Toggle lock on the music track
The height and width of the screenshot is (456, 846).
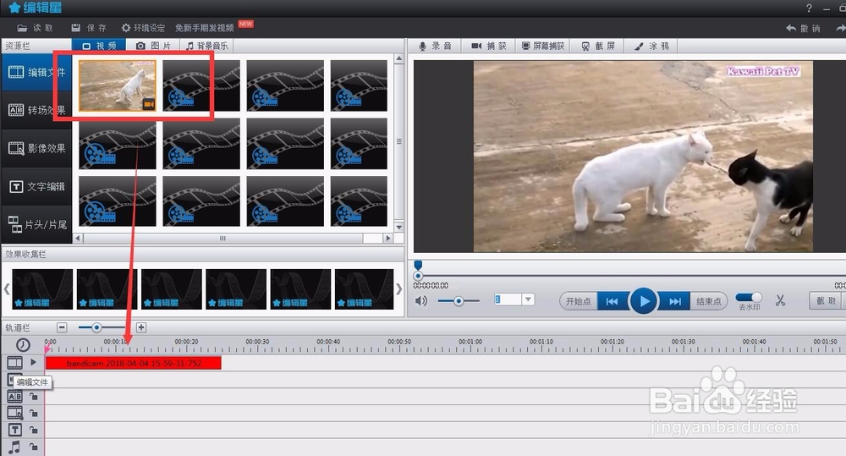pyautogui.click(x=34, y=447)
